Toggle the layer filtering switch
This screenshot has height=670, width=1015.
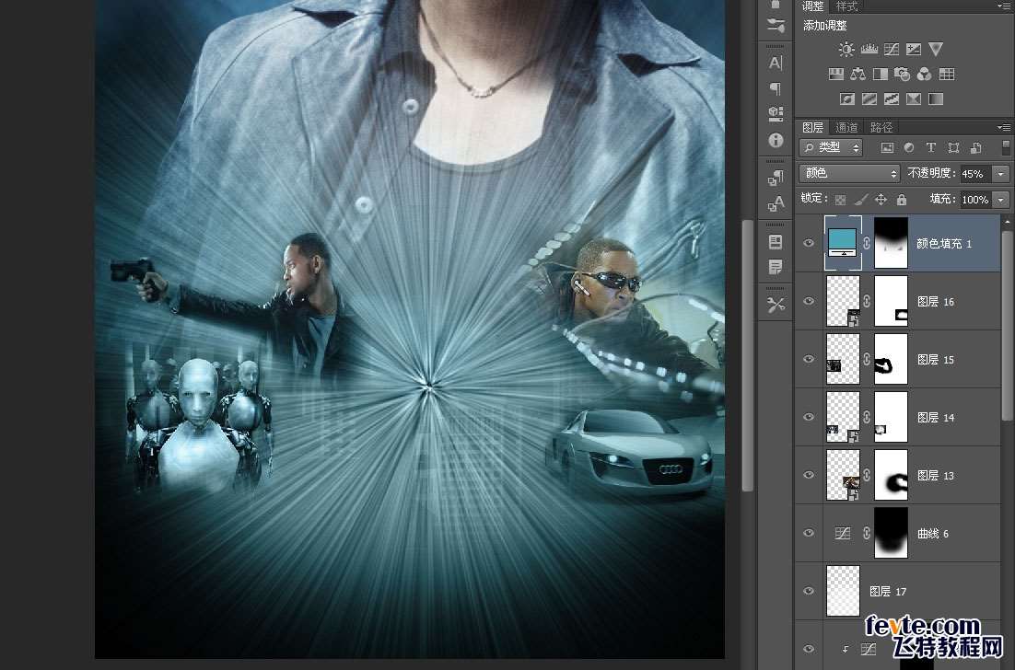tap(1005, 147)
